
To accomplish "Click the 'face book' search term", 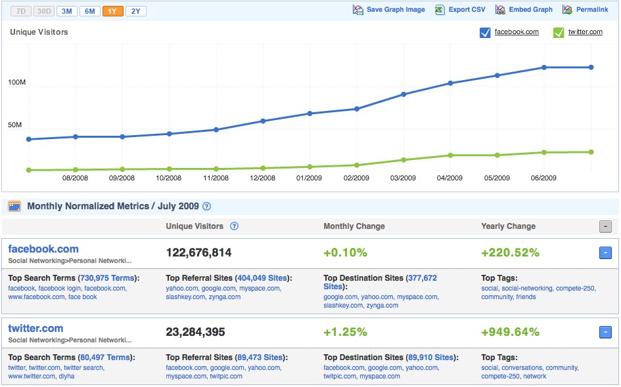I will pyautogui.click(x=82, y=297).
